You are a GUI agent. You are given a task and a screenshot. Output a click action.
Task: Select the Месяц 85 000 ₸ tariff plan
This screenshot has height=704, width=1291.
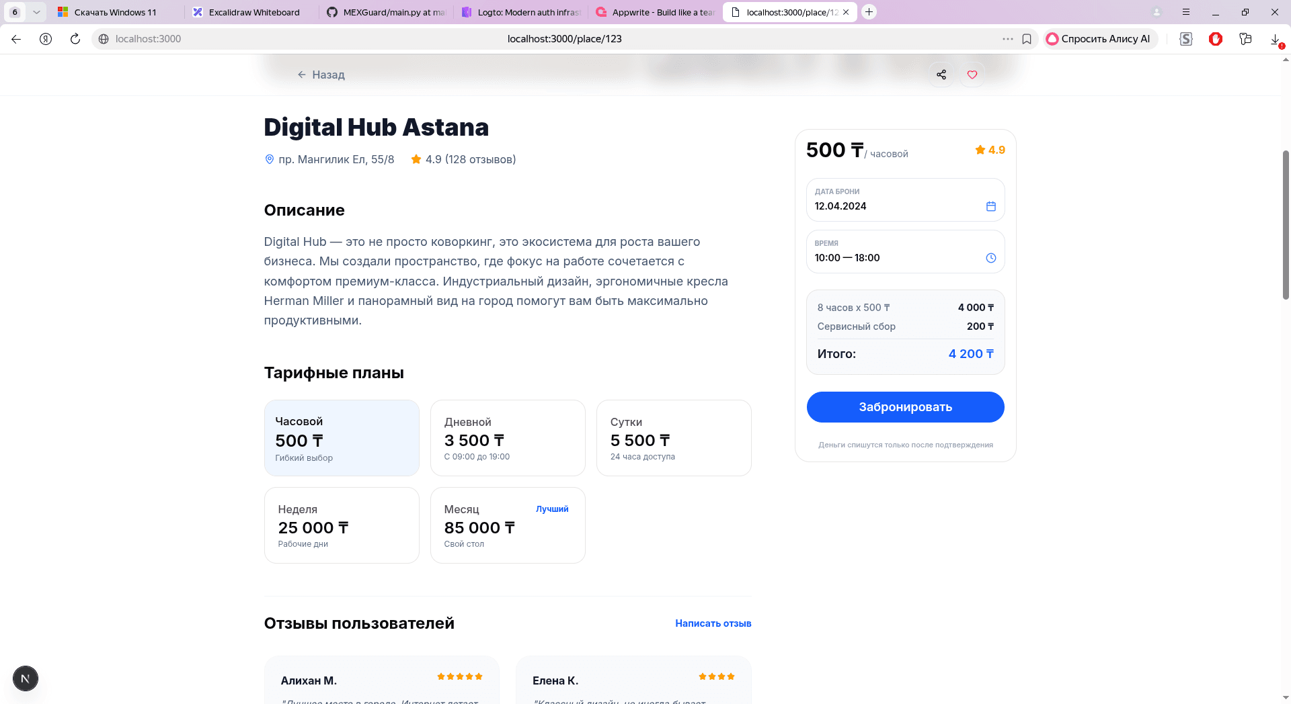click(x=508, y=525)
